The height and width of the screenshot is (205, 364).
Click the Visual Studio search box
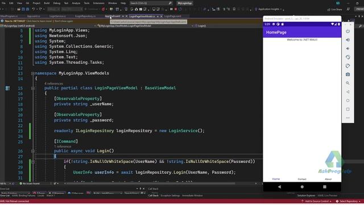click(x=151, y=3)
